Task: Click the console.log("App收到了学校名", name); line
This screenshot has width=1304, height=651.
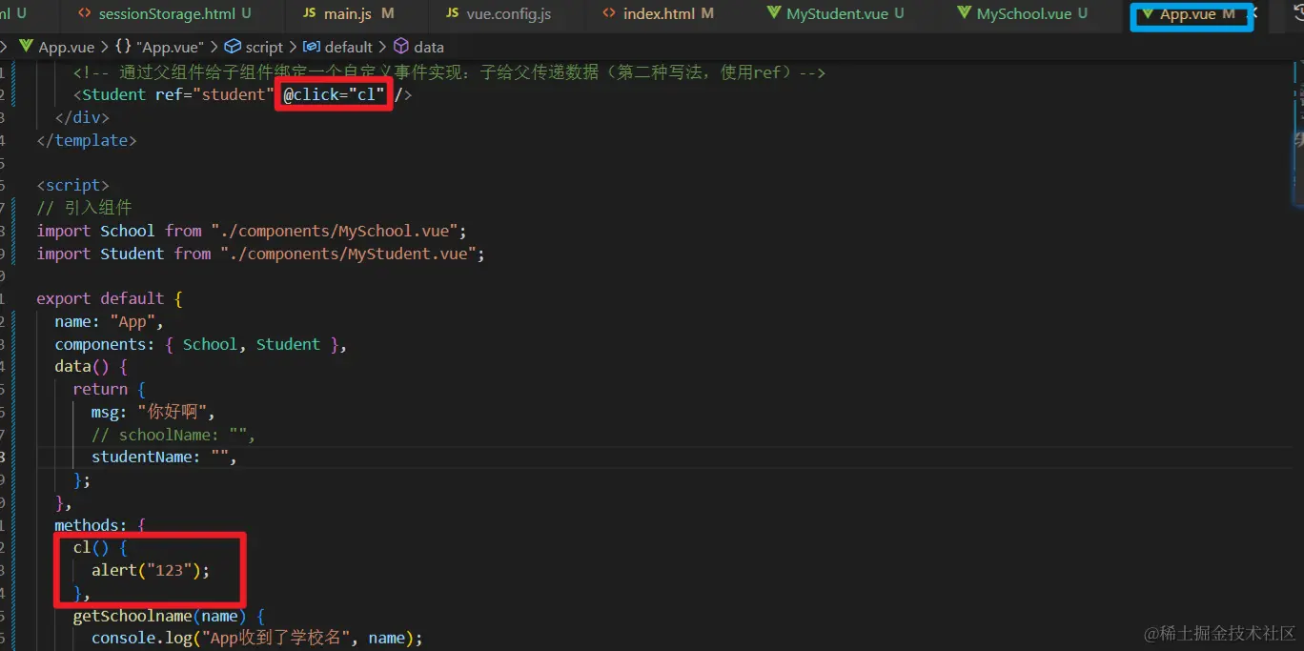Action: tap(256, 638)
